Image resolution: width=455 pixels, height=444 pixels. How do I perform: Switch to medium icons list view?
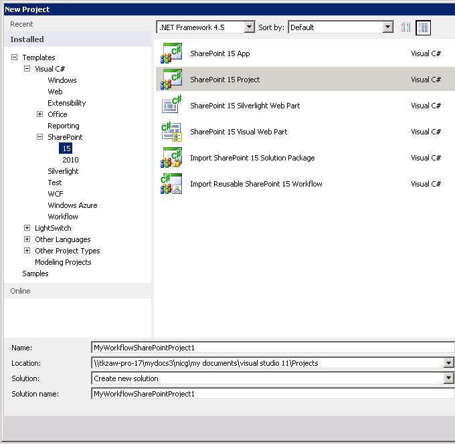click(423, 27)
